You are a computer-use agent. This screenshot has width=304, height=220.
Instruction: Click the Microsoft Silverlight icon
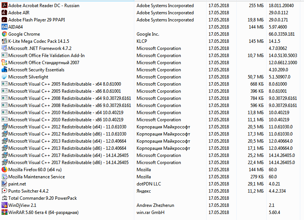tap(4, 77)
